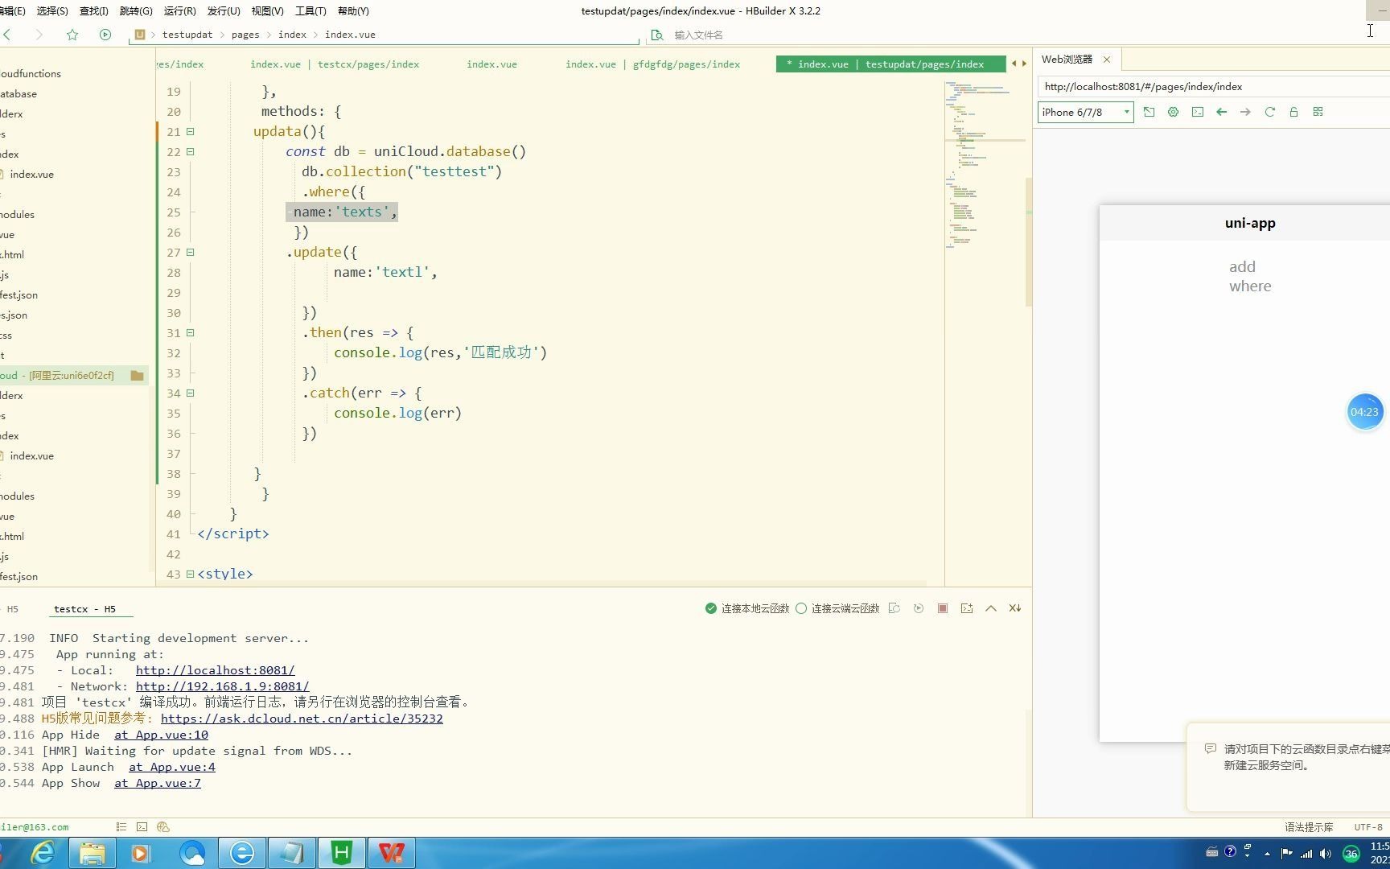Collapse the fold marker on line 31
Image resolution: width=1390 pixels, height=869 pixels.
click(x=191, y=332)
